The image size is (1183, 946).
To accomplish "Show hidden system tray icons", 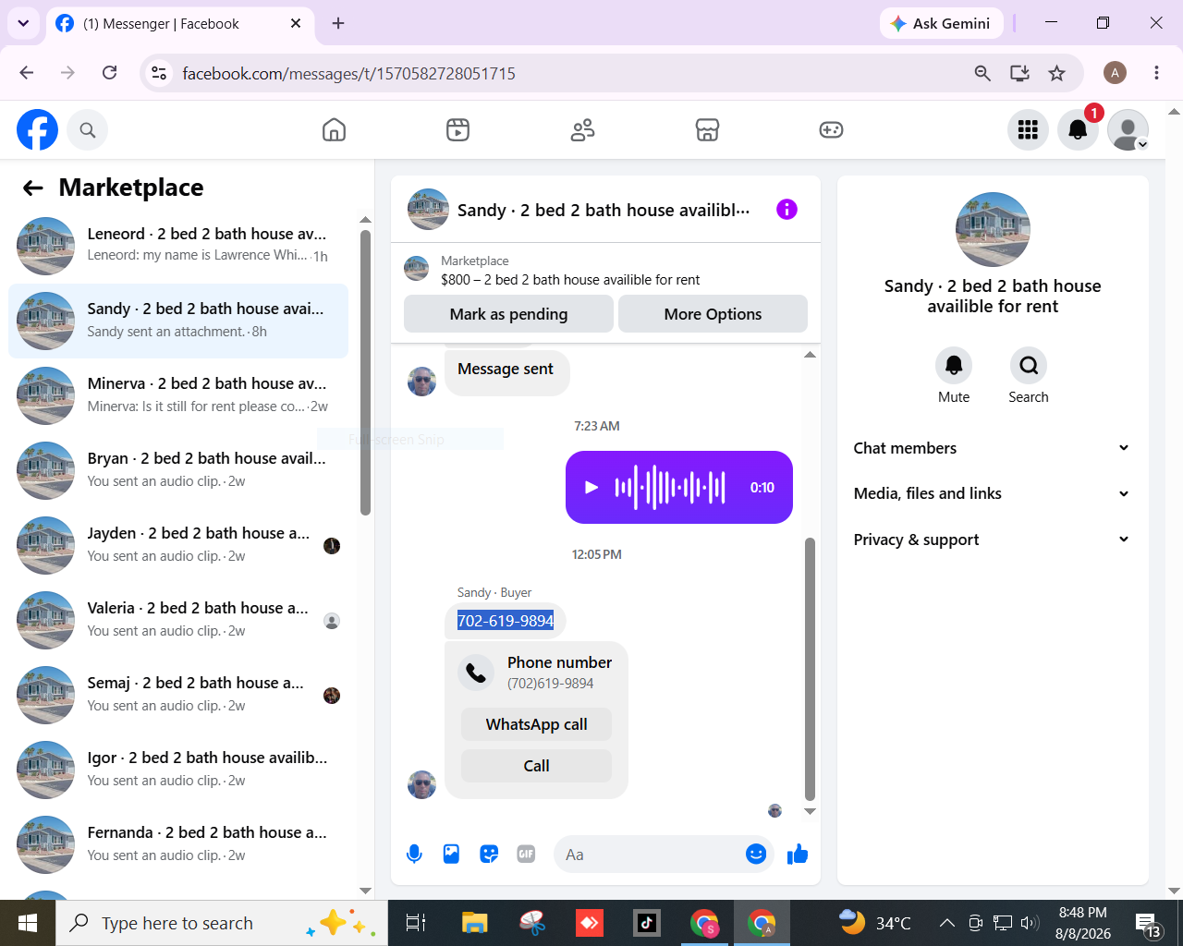I will pos(946,923).
